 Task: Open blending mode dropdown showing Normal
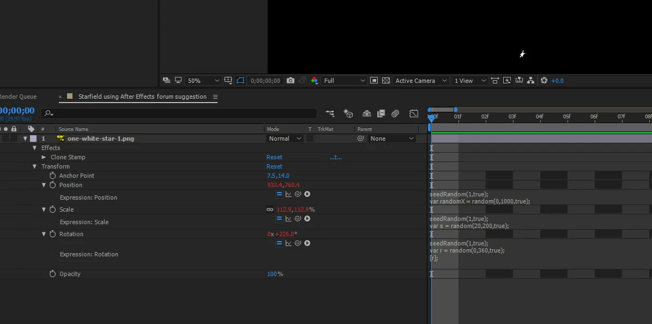click(285, 139)
